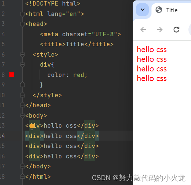
Task: Click the div selector on line 7
Action: [x=45, y=64]
